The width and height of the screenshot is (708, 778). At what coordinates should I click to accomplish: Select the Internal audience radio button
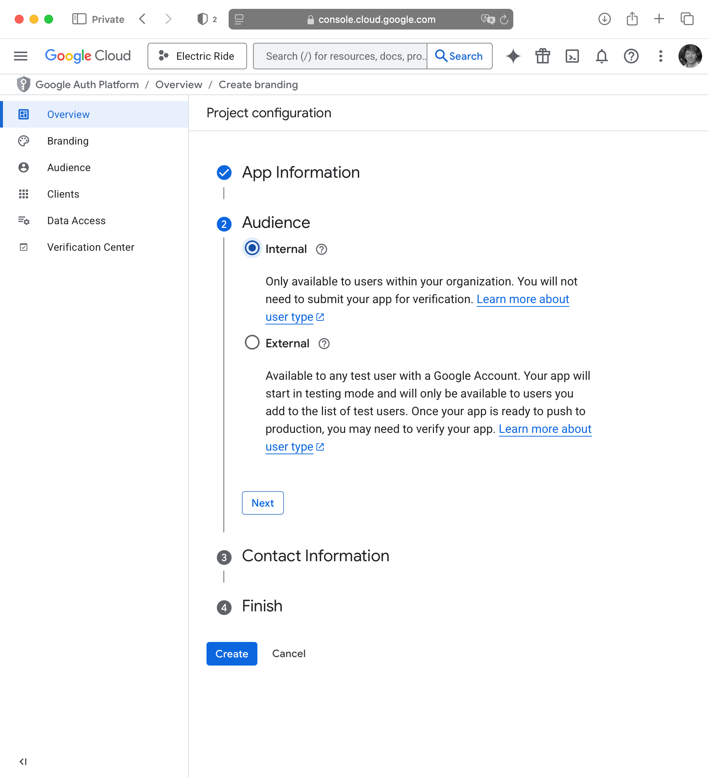(x=252, y=248)
